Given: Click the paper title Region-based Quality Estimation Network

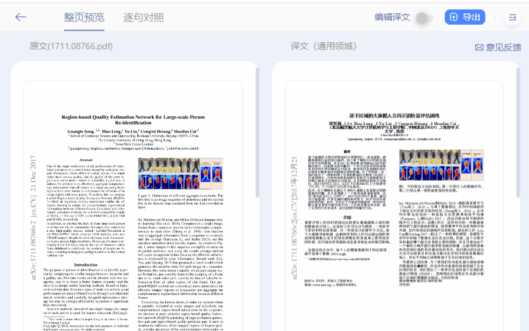Looking at the screenshot, I should tap(134, 120).
